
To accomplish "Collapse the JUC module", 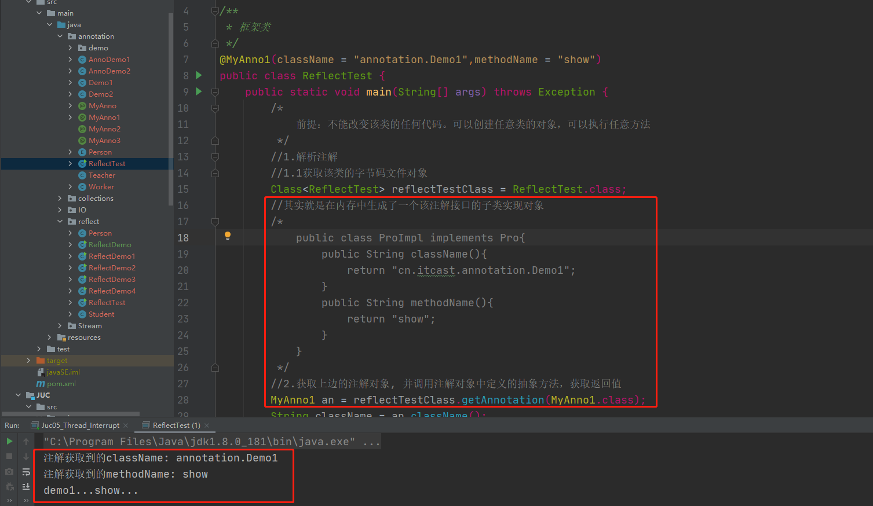I will 19,395.
